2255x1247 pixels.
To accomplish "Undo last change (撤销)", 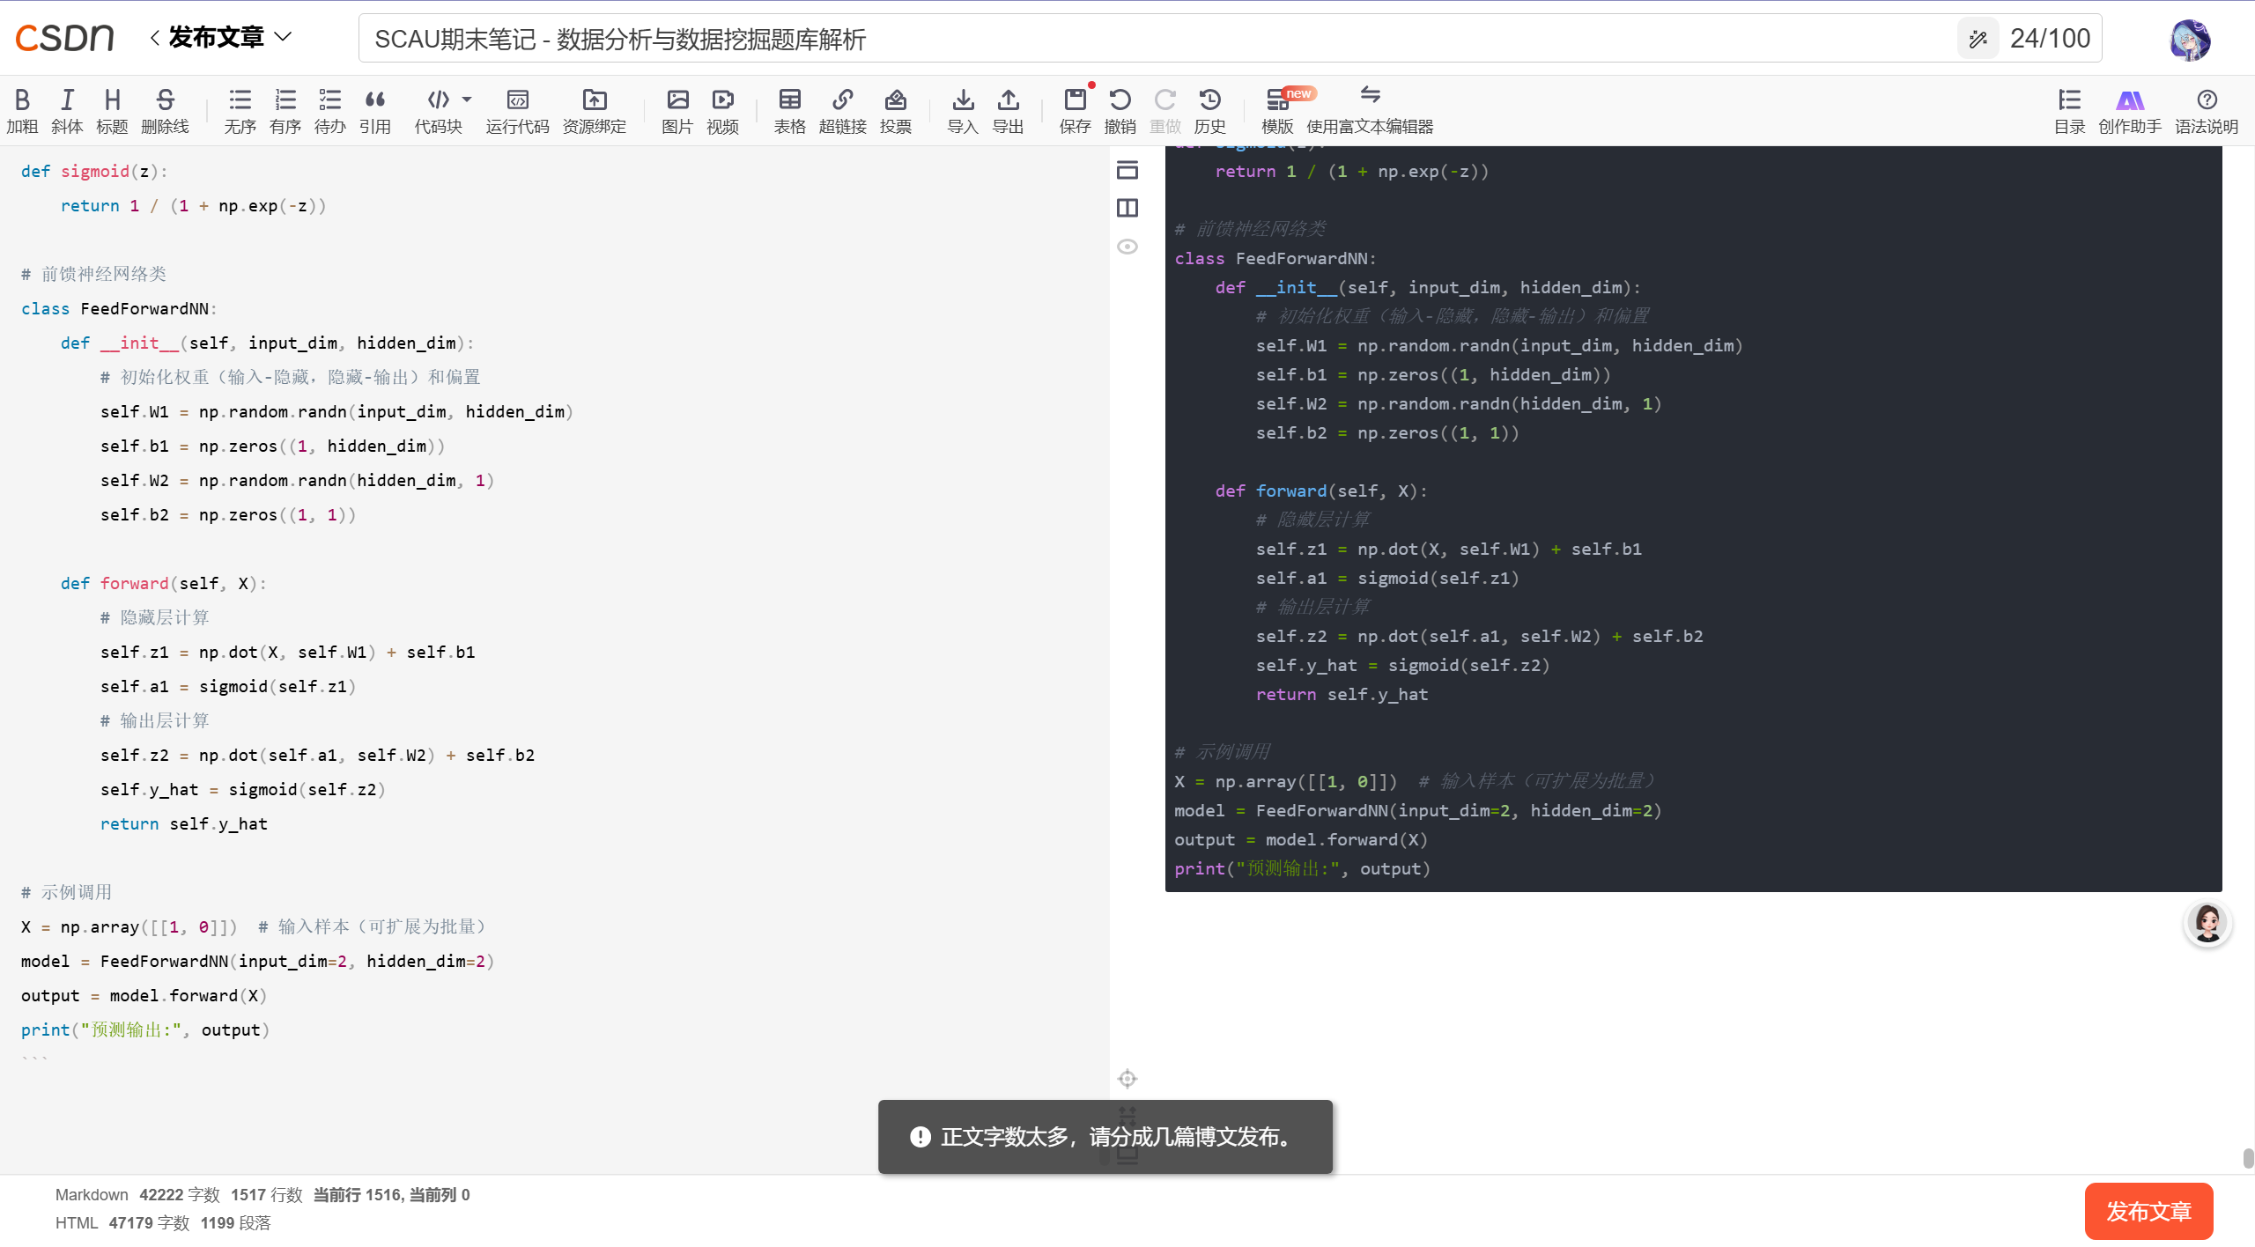I will coord(1120,111).
